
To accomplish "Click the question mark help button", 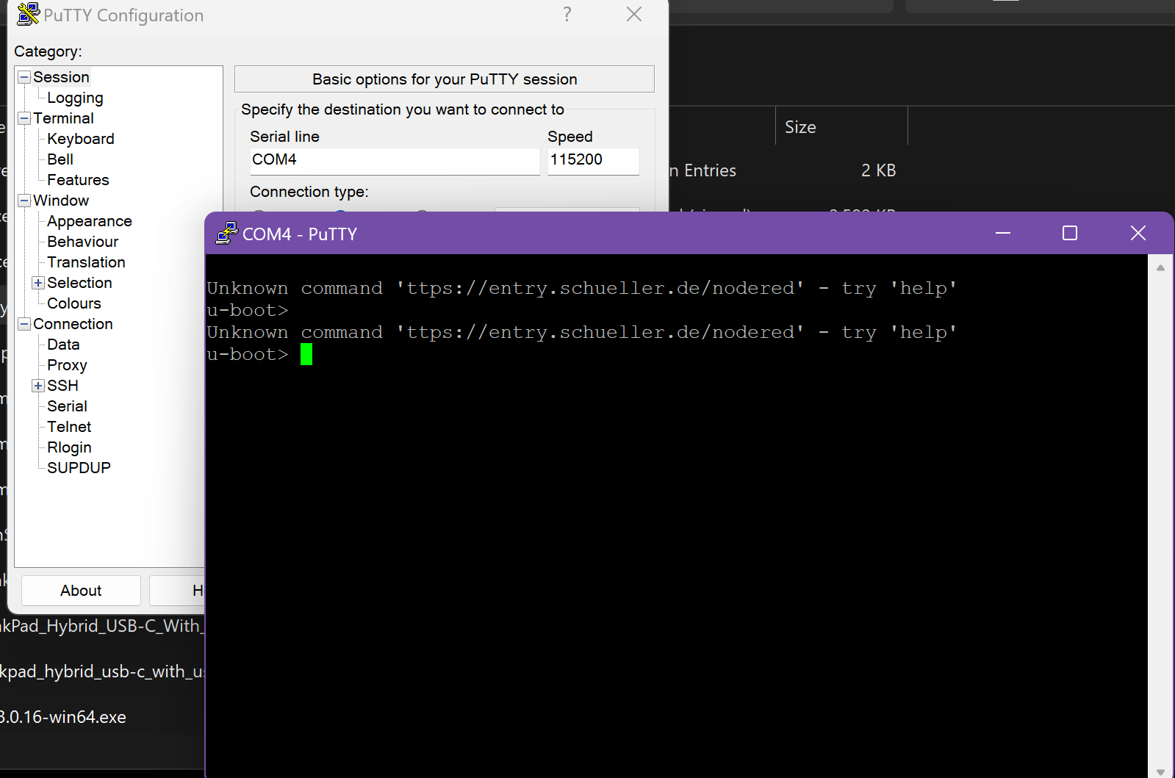I will (x=567, y=14).
